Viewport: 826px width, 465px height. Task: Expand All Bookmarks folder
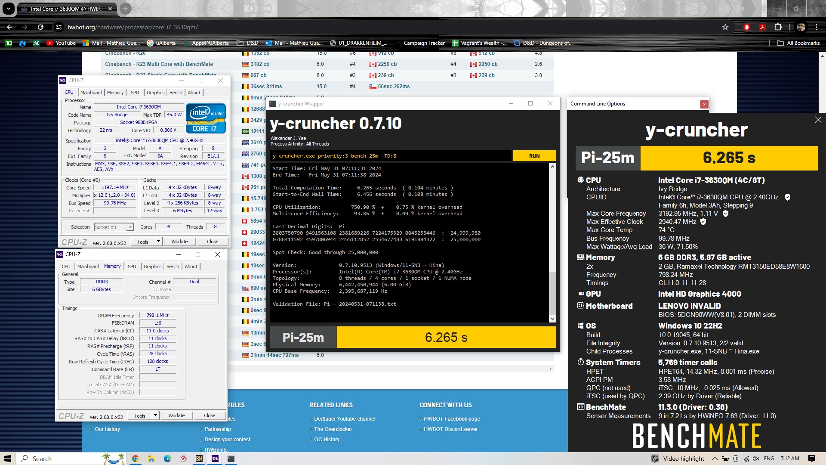(798, 43)
